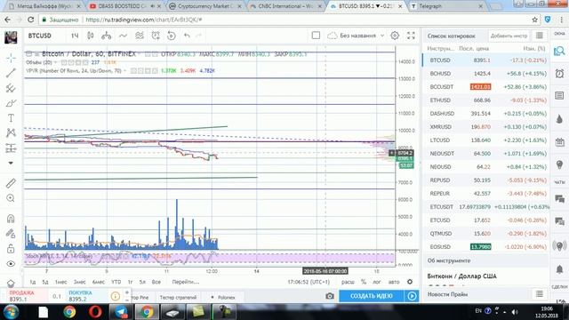
Task: Expand the VPVR indicator options arrow
Action: pos(125,71)
